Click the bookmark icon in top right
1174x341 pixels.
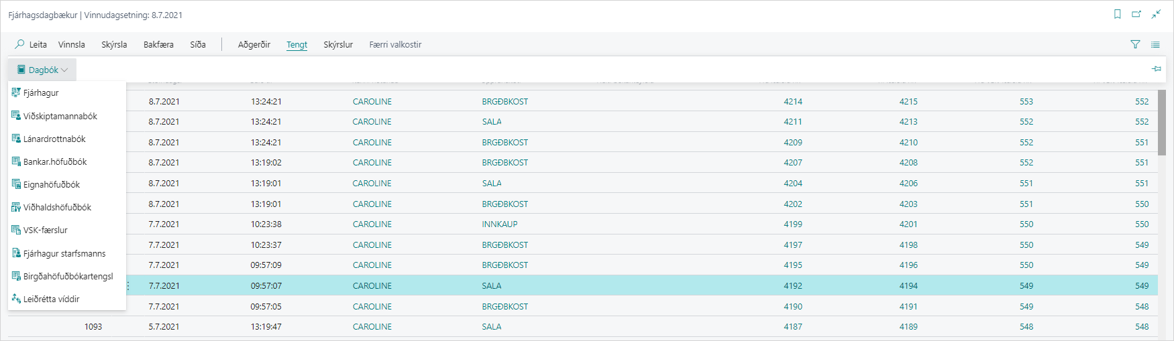pos(1117,14)
